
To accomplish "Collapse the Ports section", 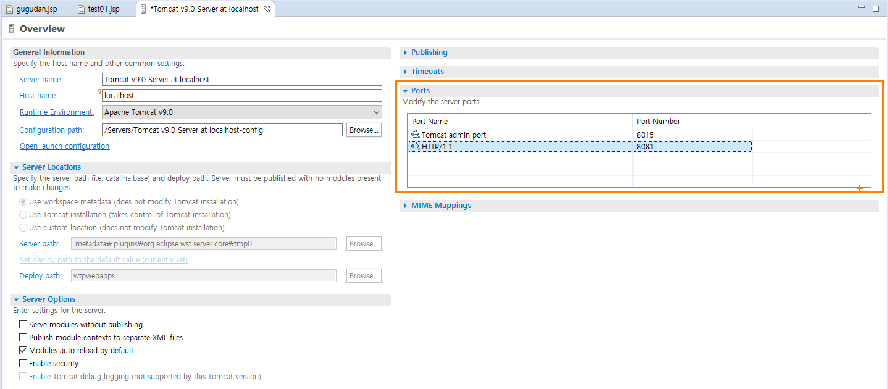I will (x=406, y=91).
